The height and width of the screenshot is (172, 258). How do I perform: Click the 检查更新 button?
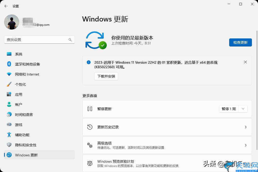click(240, 42)
